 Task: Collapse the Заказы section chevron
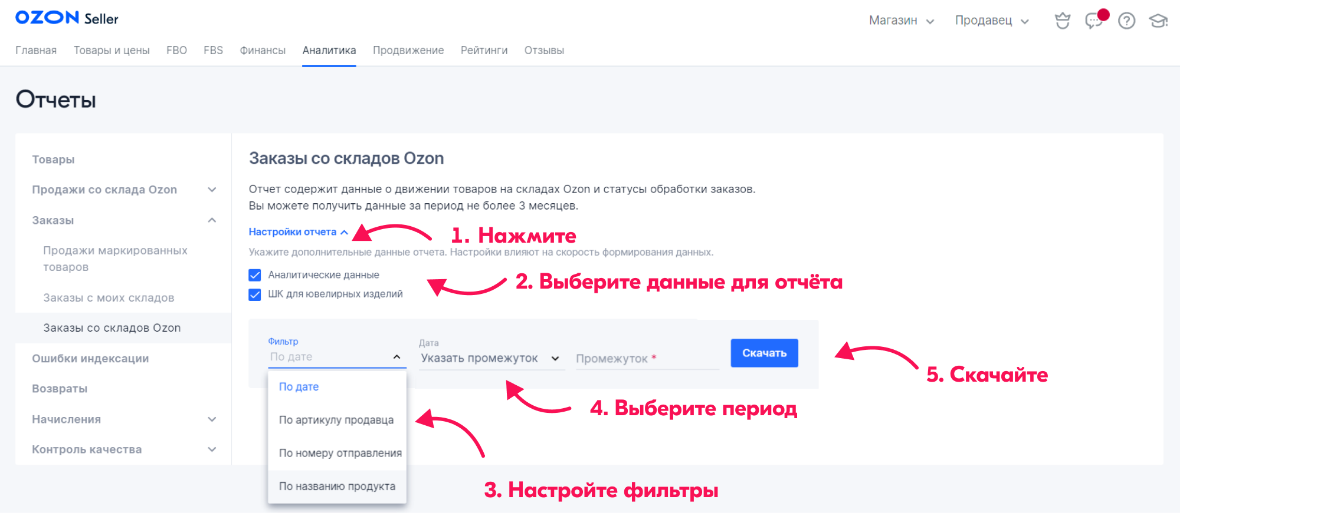click(x=212, y=220)
